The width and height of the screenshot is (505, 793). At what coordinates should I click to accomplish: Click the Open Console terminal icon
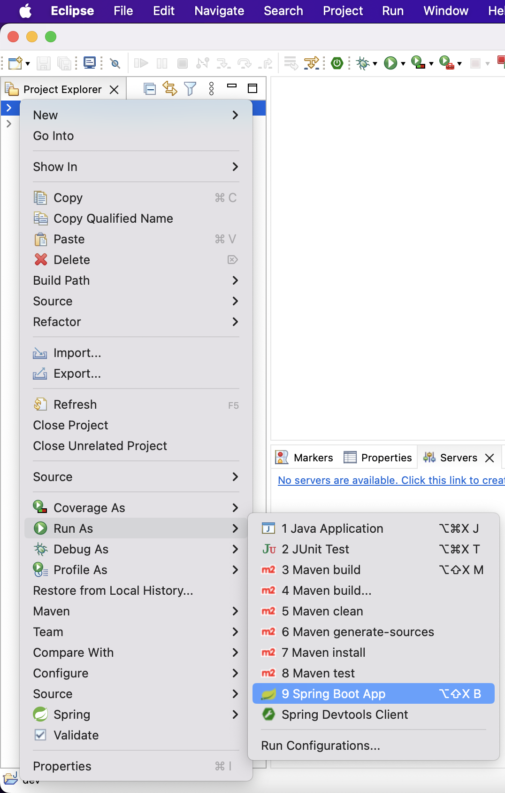90,63
